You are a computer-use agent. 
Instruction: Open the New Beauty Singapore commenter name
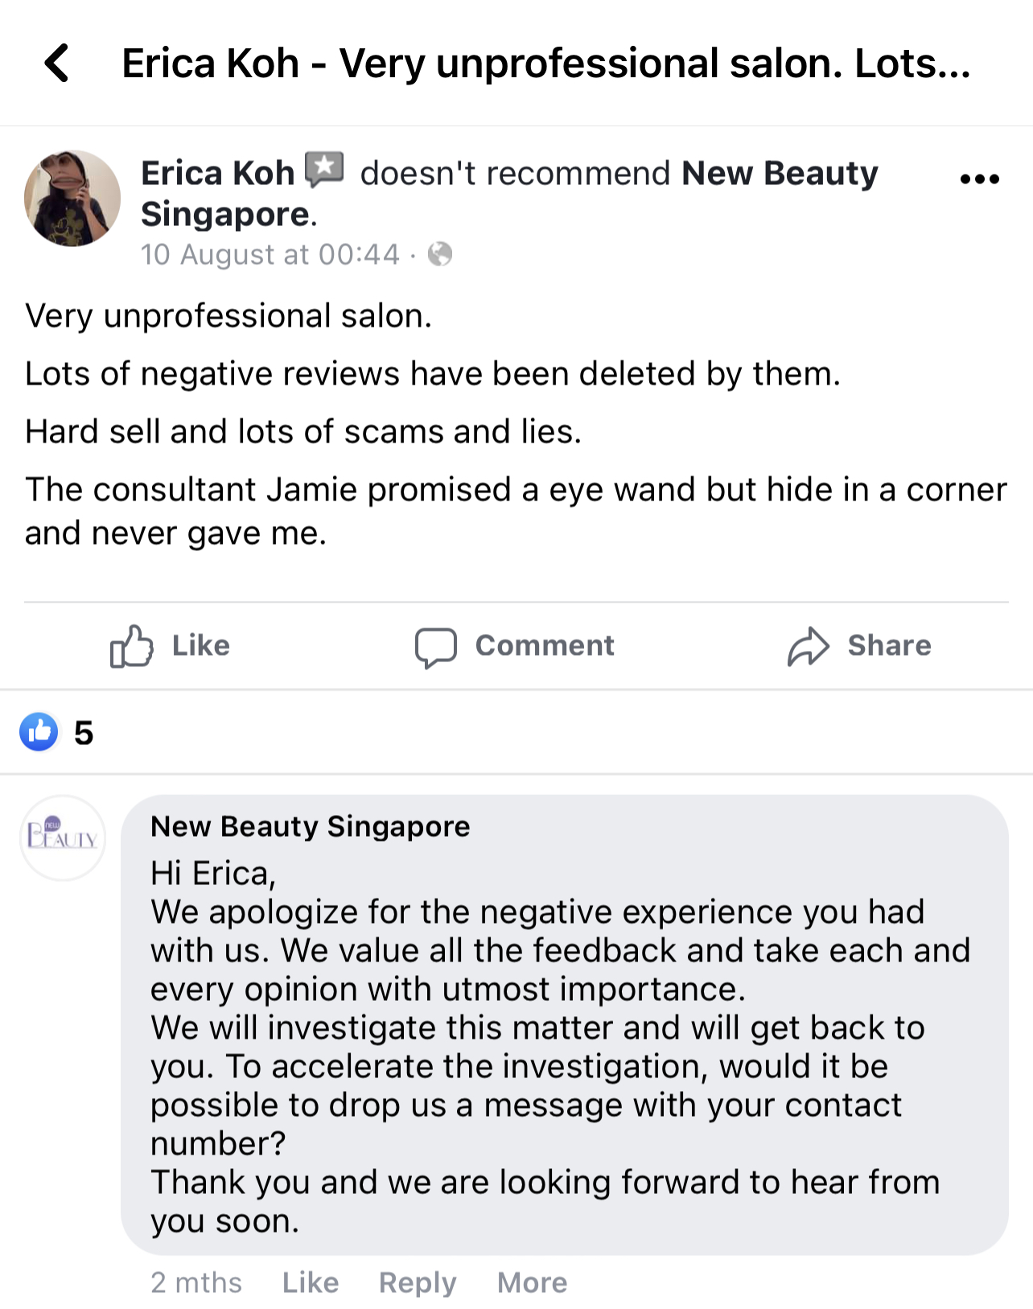(310, 826)
